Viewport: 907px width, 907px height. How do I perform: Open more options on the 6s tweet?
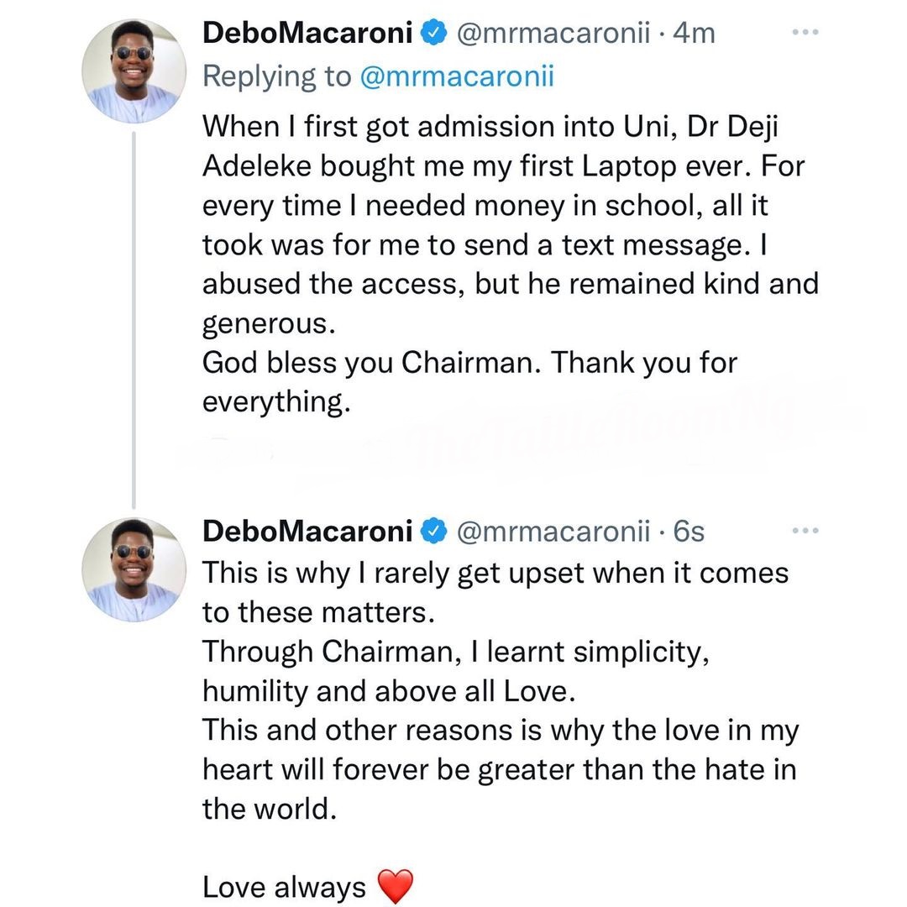805,530
